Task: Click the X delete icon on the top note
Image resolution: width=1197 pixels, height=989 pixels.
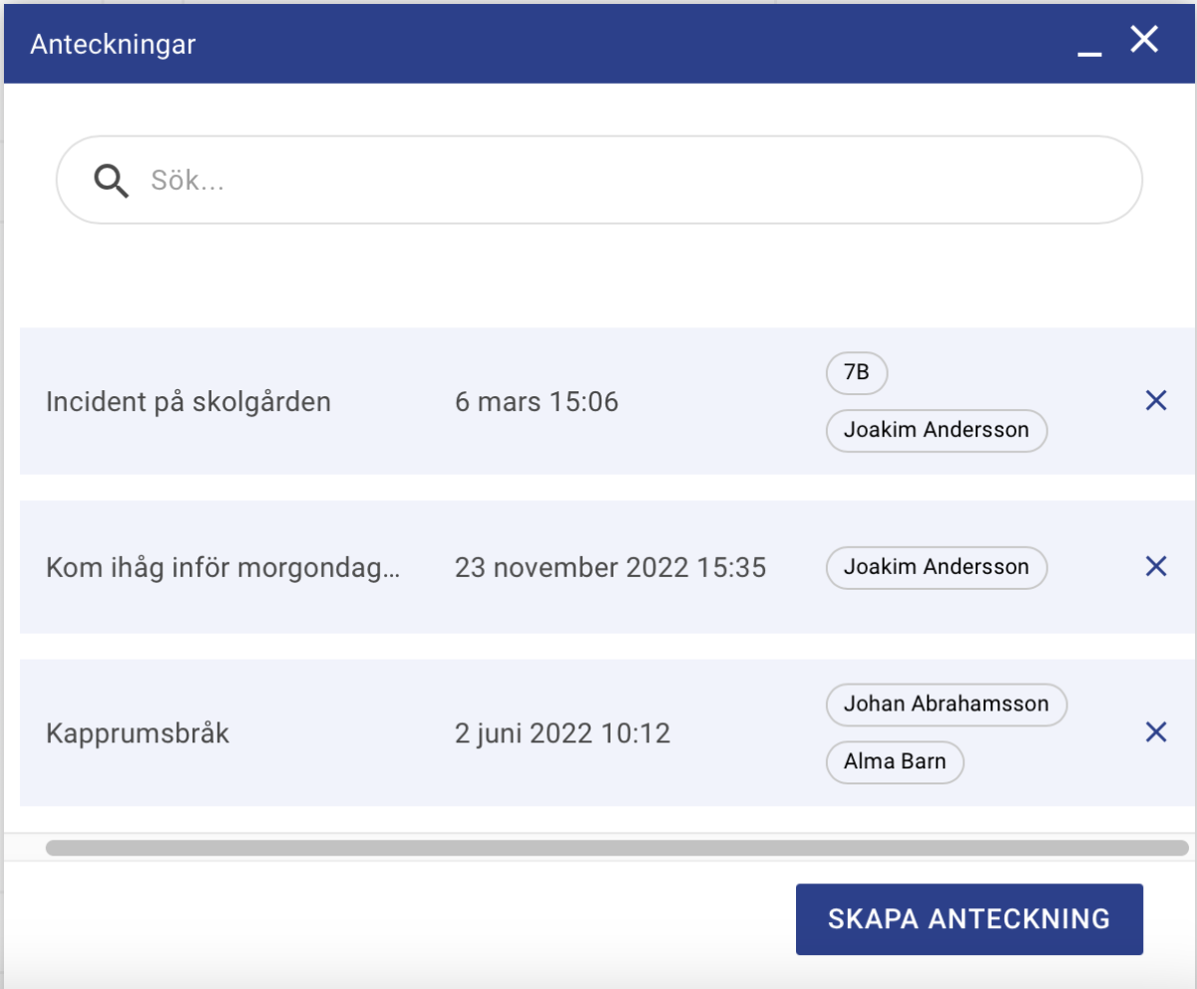Action: (1156, 400)
